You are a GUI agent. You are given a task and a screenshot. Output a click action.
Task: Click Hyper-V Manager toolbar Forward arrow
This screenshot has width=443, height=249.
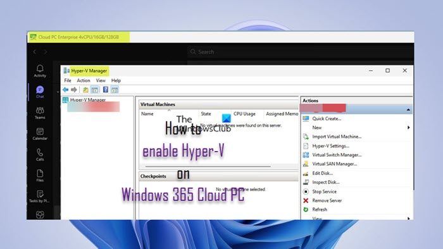[x=74, y=90]
